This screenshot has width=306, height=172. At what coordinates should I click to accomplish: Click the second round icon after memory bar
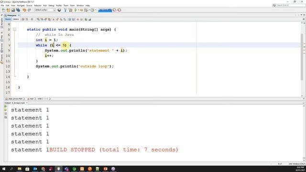pyautogui.click(x=120, y=10)
